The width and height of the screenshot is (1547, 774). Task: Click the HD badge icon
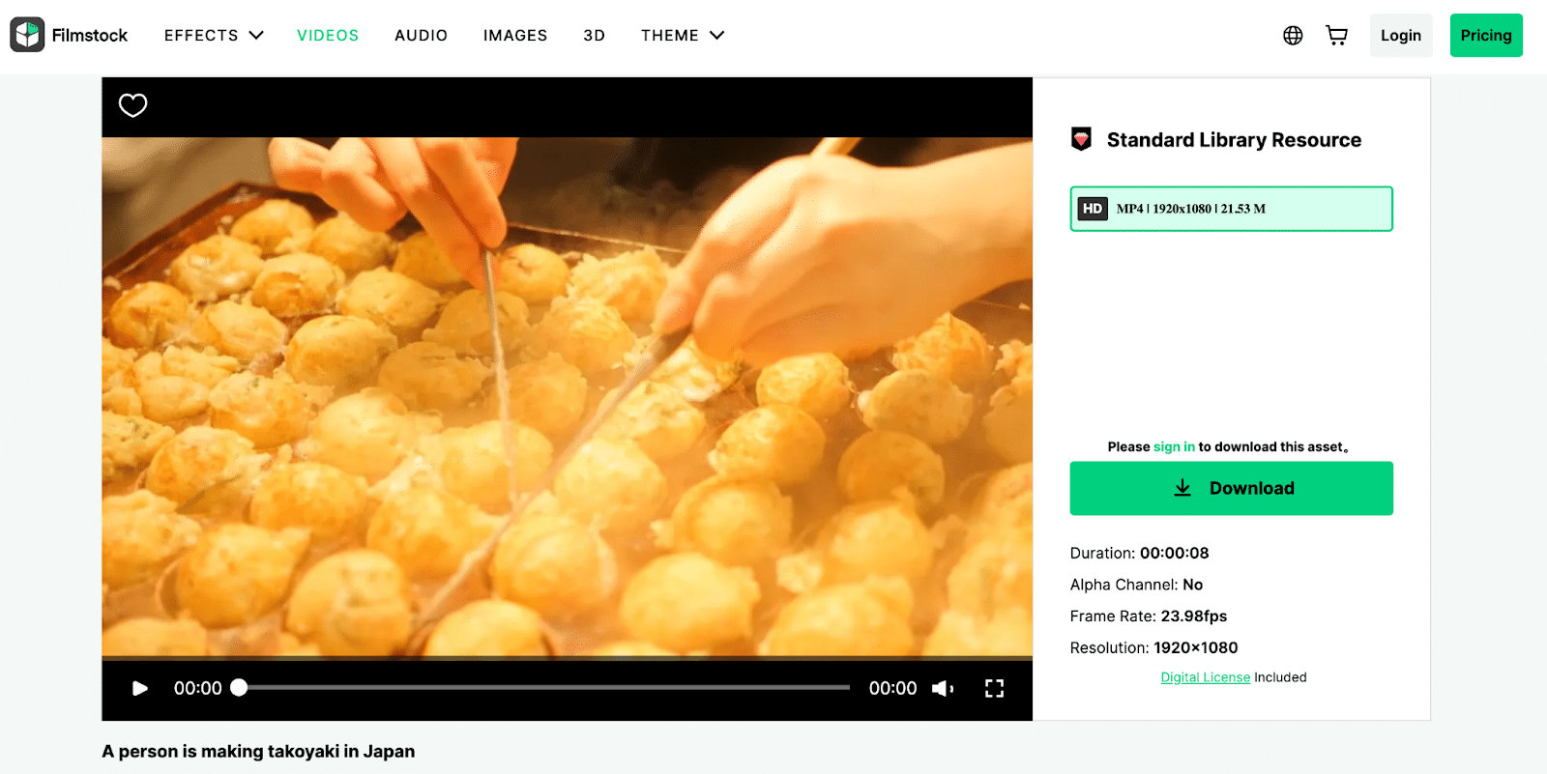[x=1093, y=209]
